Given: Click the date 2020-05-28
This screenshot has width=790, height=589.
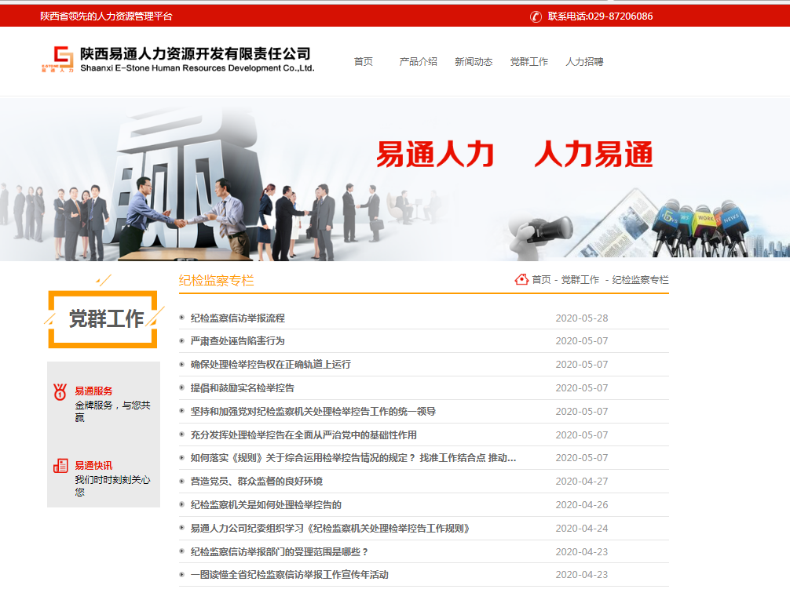Looking at the screenshot, I should click(x=582, y=318).
